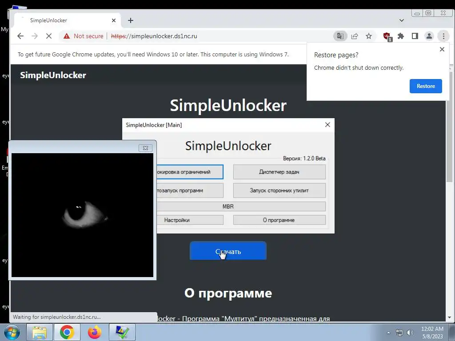This screenshot has height=341, width=455.
Task: Click the Chrome window restore-down button
Action: (428, 13)
